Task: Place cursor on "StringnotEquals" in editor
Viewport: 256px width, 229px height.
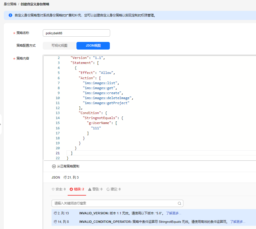Action: click(x=101, y=118)
